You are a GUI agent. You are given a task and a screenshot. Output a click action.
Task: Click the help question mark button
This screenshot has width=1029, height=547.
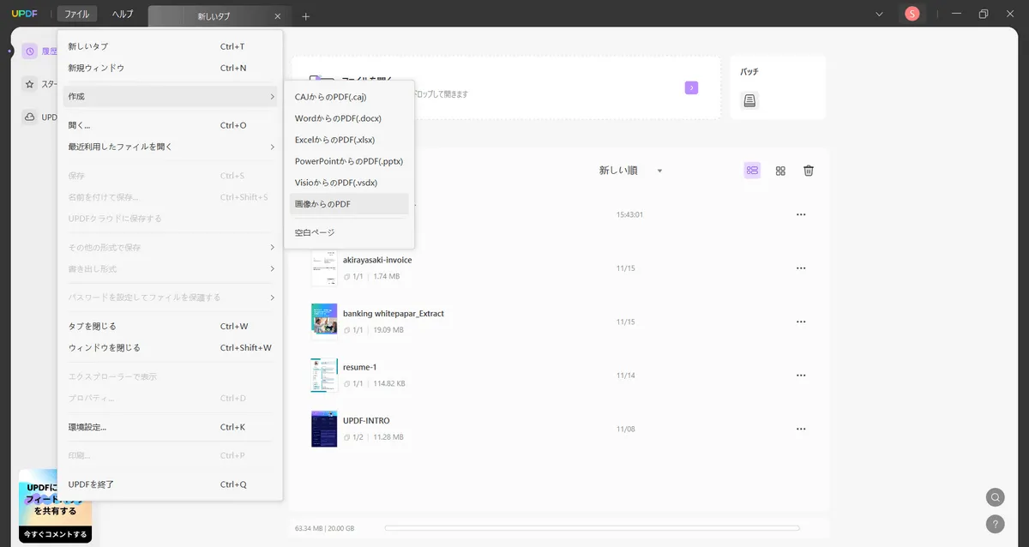[995, 524]
